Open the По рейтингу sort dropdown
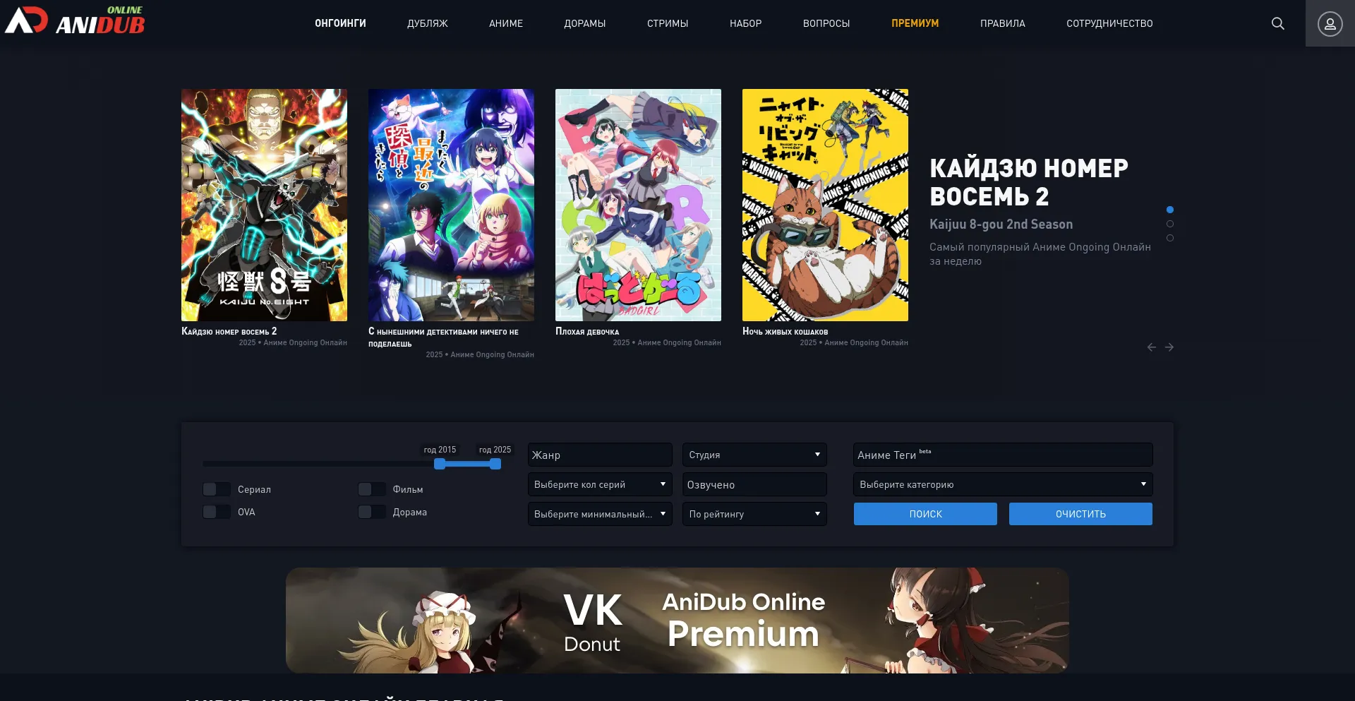This screenshot has height=701, width=1355. click(754, 514)
